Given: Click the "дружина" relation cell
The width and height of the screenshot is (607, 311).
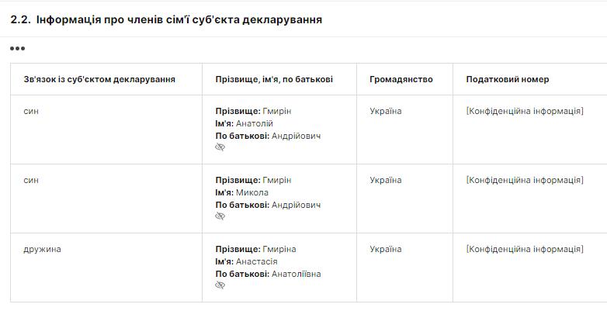Looking at the screenshot, I should point(43,249).
